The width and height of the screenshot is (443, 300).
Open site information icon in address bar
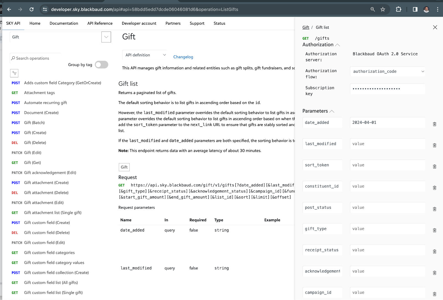coord(45,9)
